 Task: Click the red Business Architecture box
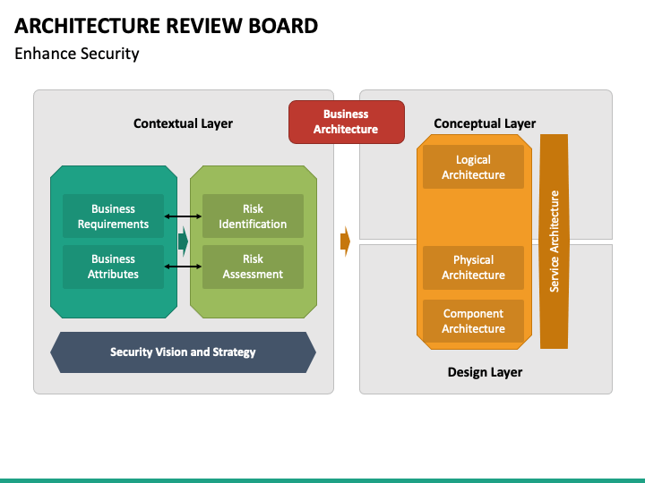pyautogui.click(x=347, y=122)
